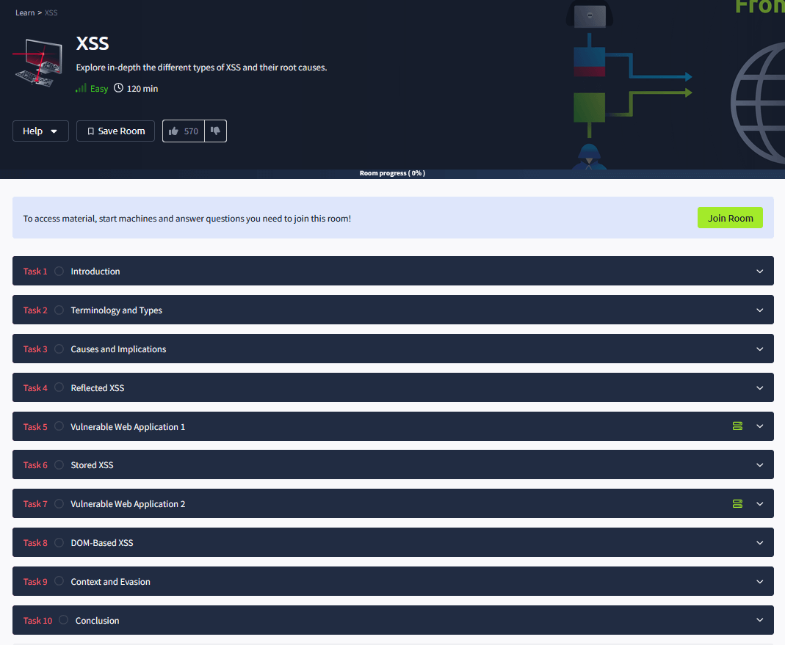Follow the Learn breadcrumb link
This screenshot has height=645, width=785.
coord(25,12)
